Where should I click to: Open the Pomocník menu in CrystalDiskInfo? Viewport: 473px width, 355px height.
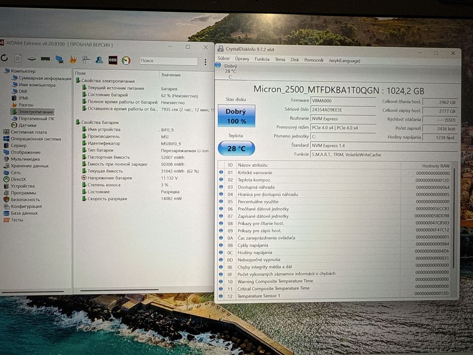(314, 60)
